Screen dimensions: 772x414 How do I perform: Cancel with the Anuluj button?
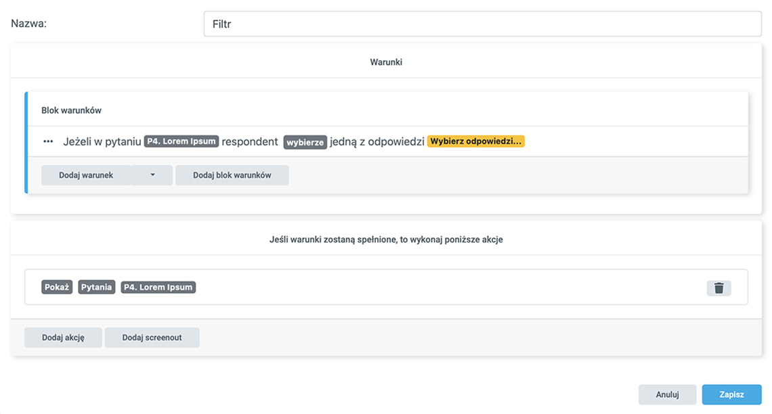[x=667, y=394]
